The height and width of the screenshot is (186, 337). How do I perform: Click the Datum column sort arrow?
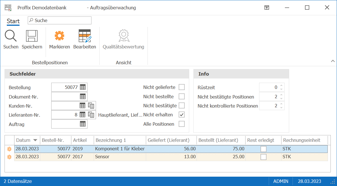(x=35, y=140)
